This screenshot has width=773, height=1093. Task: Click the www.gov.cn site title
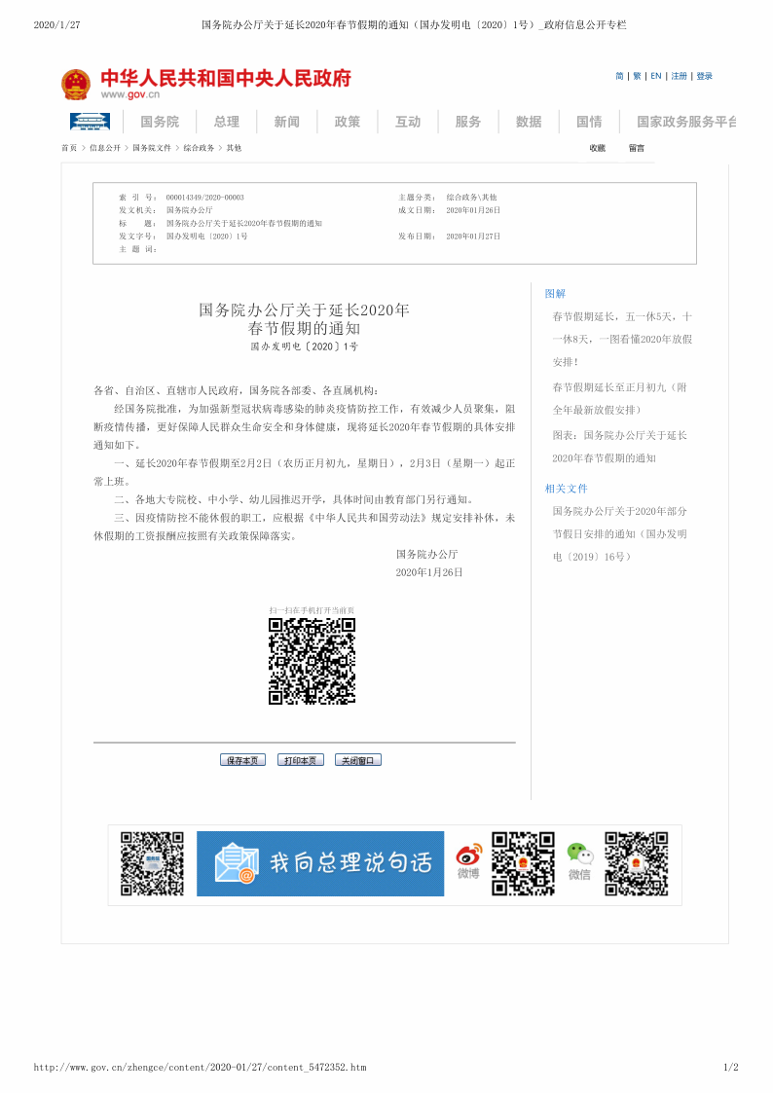click(x=130, y=94)
